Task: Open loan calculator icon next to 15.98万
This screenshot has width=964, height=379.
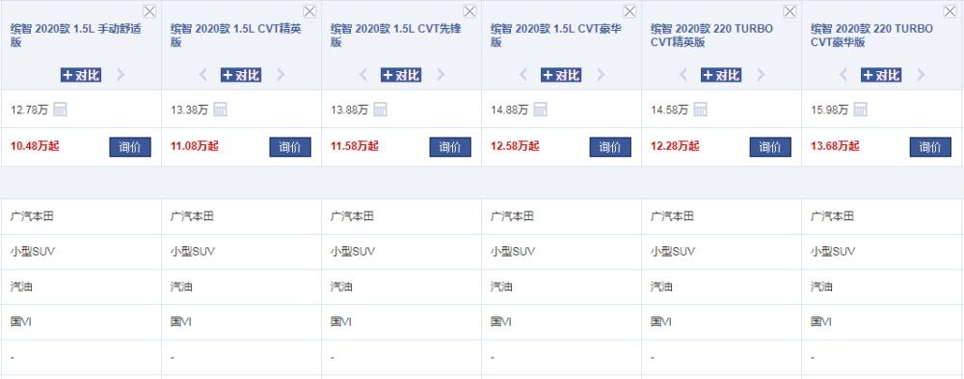Action: tap(861, 110)
